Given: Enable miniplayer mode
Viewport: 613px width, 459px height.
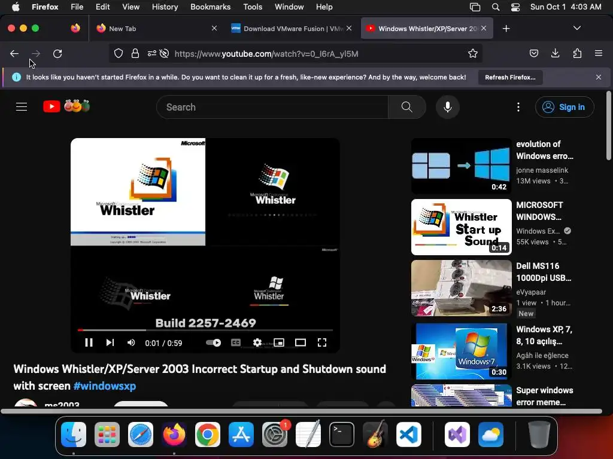Looking at the screenshot, I should point(279,342).
